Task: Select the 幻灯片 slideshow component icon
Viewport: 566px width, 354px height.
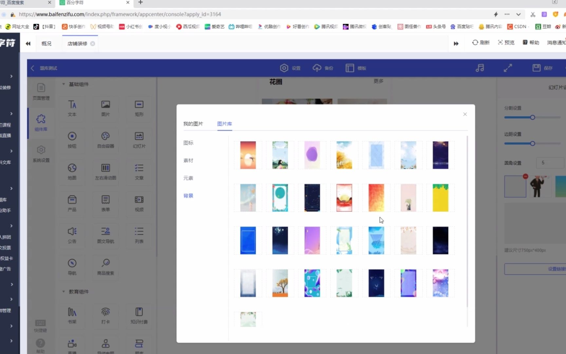Action: pyautogui.click(x=139, y=140)
